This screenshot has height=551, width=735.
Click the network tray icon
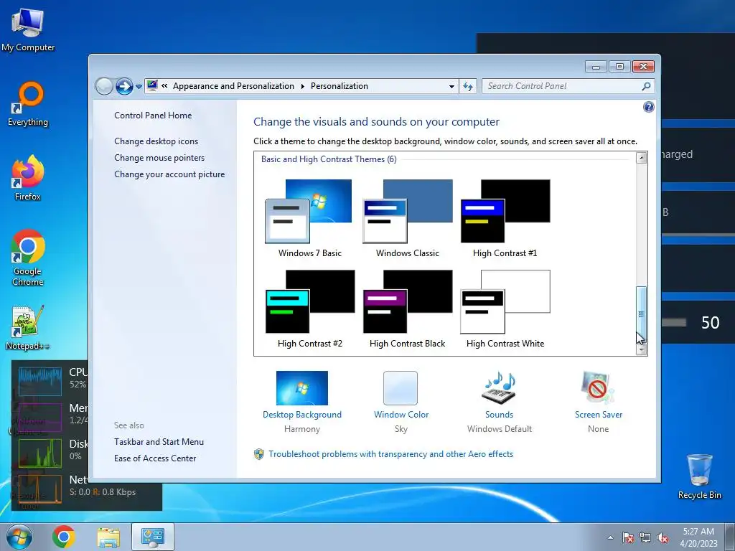[645, 538]
